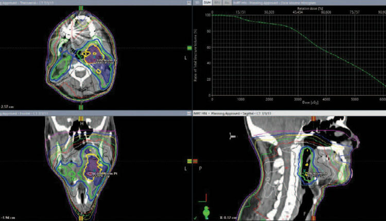Close the transversal view pane
The height and width of the screenshot is (221, 386).
189,3
